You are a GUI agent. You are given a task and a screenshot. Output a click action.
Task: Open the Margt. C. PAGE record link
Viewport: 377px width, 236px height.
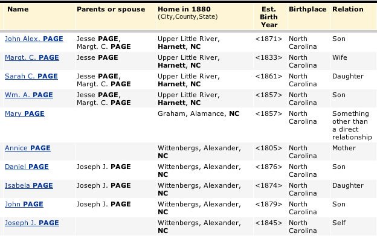pyautogui.click(x=32, y=57)
